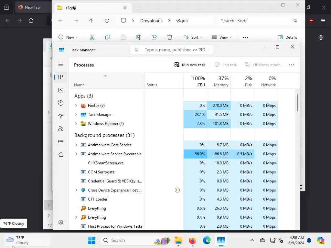
Task: Click Explorer See more ellipsis
Action: coord(245,37)
